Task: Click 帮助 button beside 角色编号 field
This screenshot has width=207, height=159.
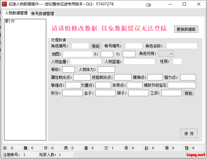Action: (x=96, y=46)
